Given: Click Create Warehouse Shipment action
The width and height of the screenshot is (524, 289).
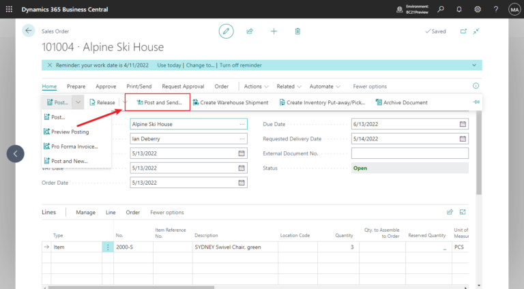Looking at the screenshot, I should tap(230, 102).
